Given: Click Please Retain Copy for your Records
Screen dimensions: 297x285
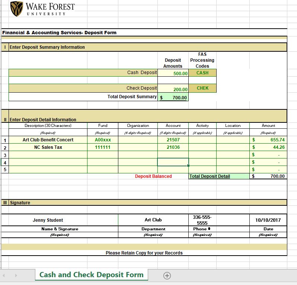Looking at the screenshot, I should coord(144,253).
